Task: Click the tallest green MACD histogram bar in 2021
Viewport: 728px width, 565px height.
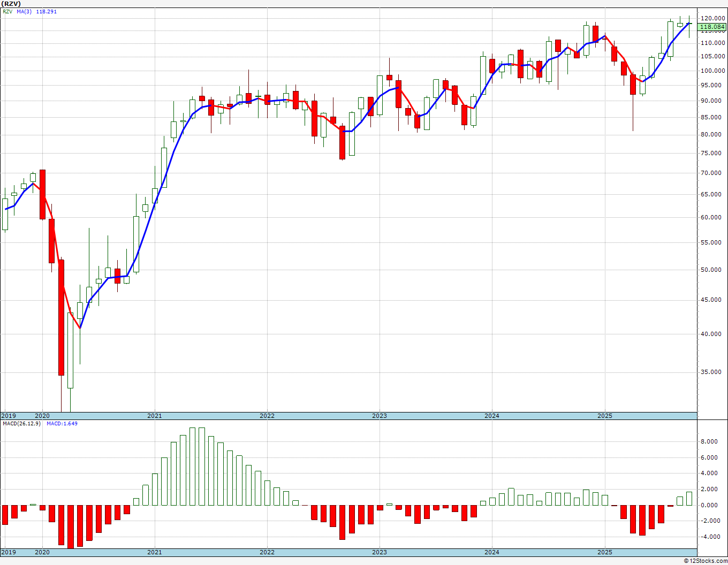Action: (x=193, y=467)
